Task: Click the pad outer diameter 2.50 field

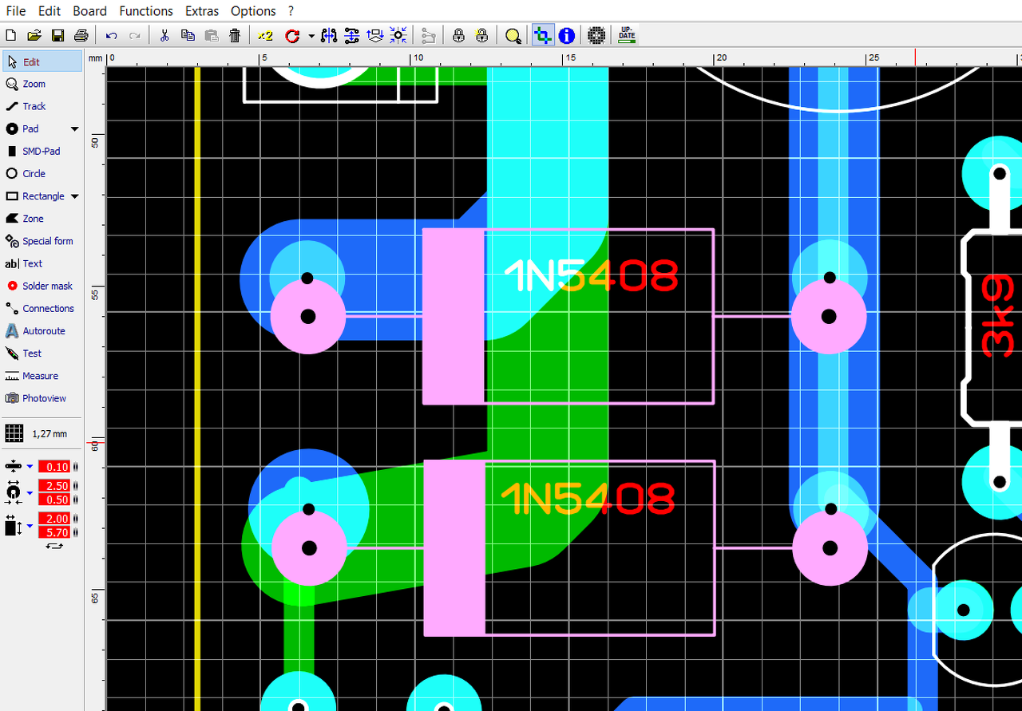Action: click(x=54, y=486)
